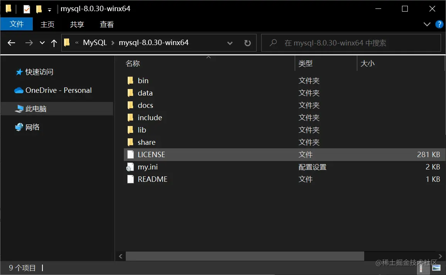Switch to large icons view in status bar
Screen dimensions: 446x275
point(436,268)
